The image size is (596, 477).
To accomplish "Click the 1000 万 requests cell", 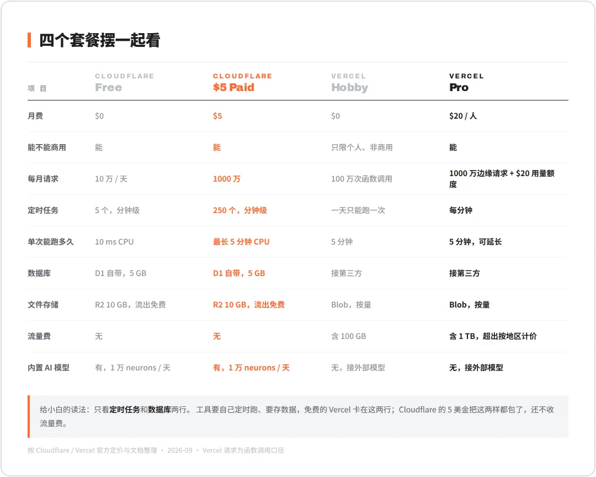I will click(x=227, y=179).
